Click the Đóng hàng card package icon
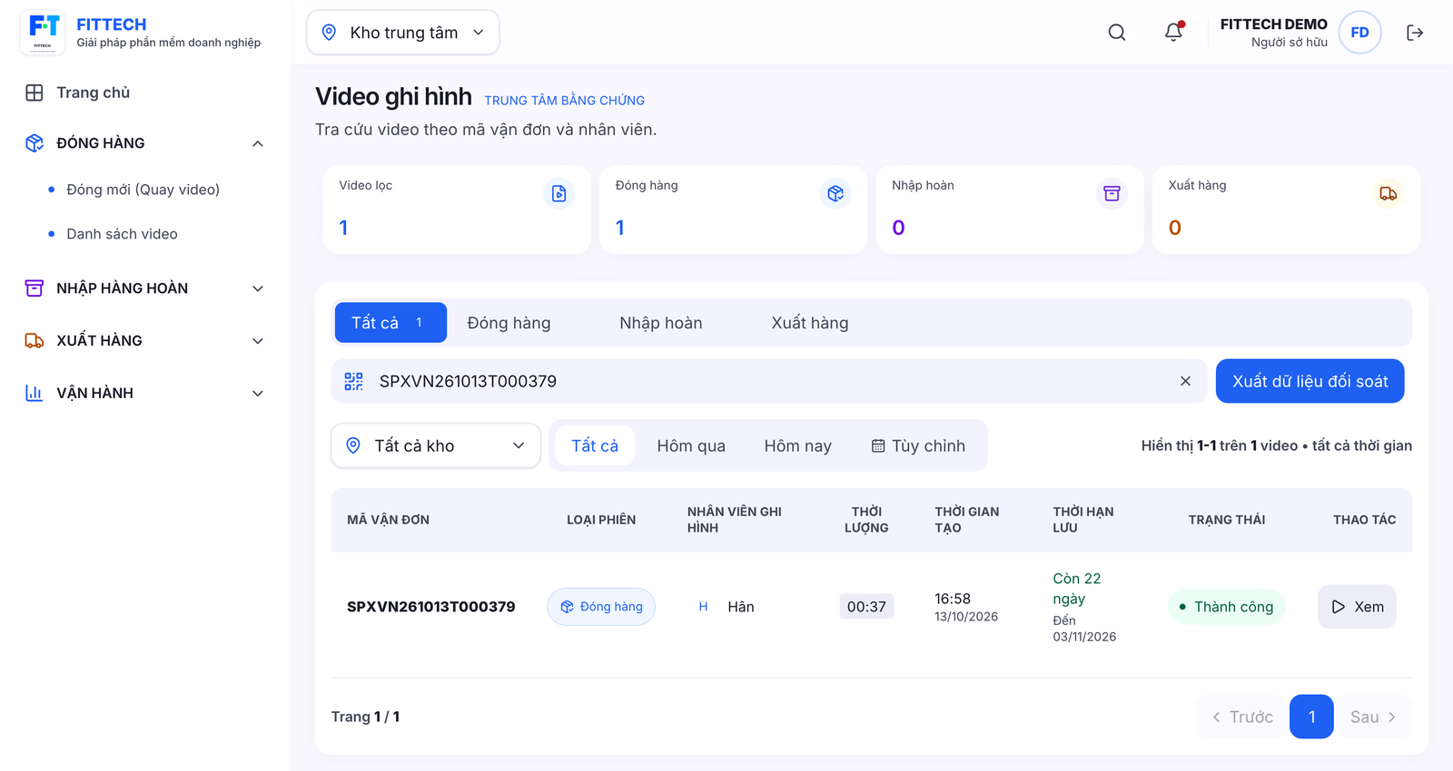The height and width of the screenshot is (771, 1453). 835,193
